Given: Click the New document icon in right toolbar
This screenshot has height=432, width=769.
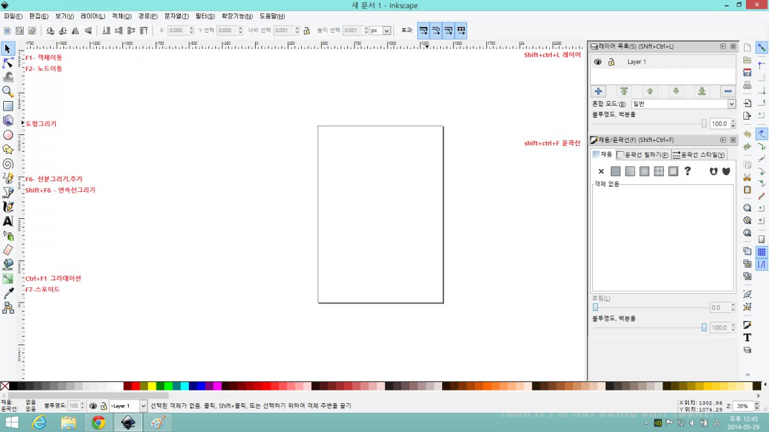Looking at the screenshot, I should click(x=747, y=47).
